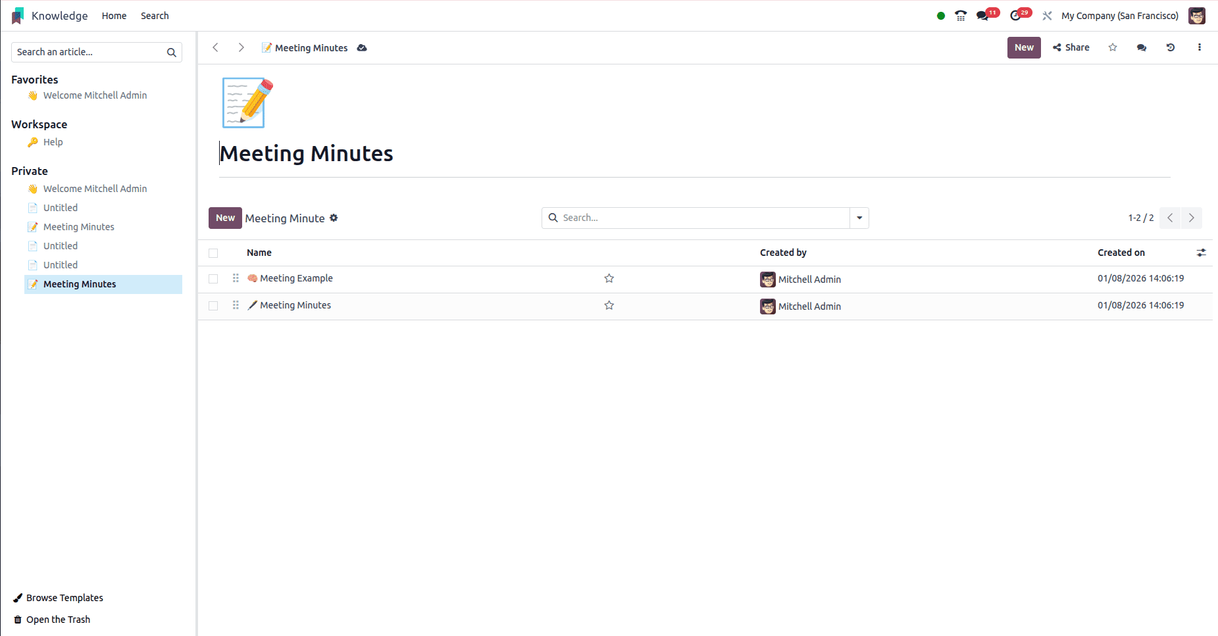Open Welcome Mitchell Admin under Private
1218x636 pixels.
pos(95,189)
